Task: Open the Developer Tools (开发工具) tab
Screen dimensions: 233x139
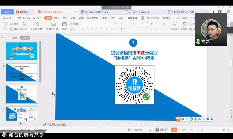Action: coord(132,18)
